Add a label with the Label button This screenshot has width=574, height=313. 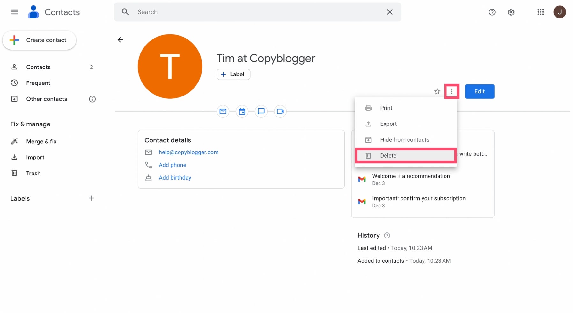pos(233,75)
